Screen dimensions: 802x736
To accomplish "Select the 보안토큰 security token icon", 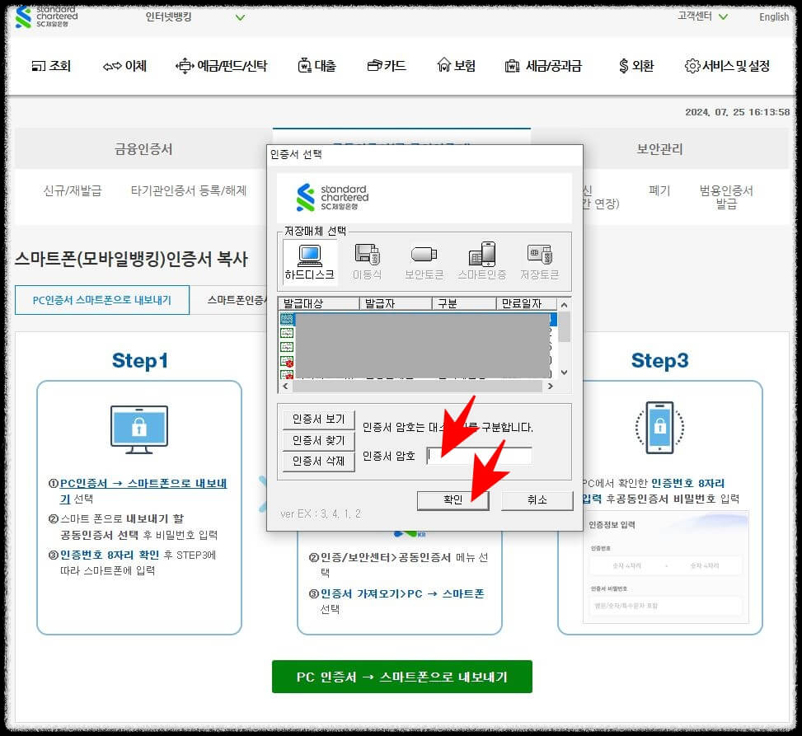I will (424, 262).
